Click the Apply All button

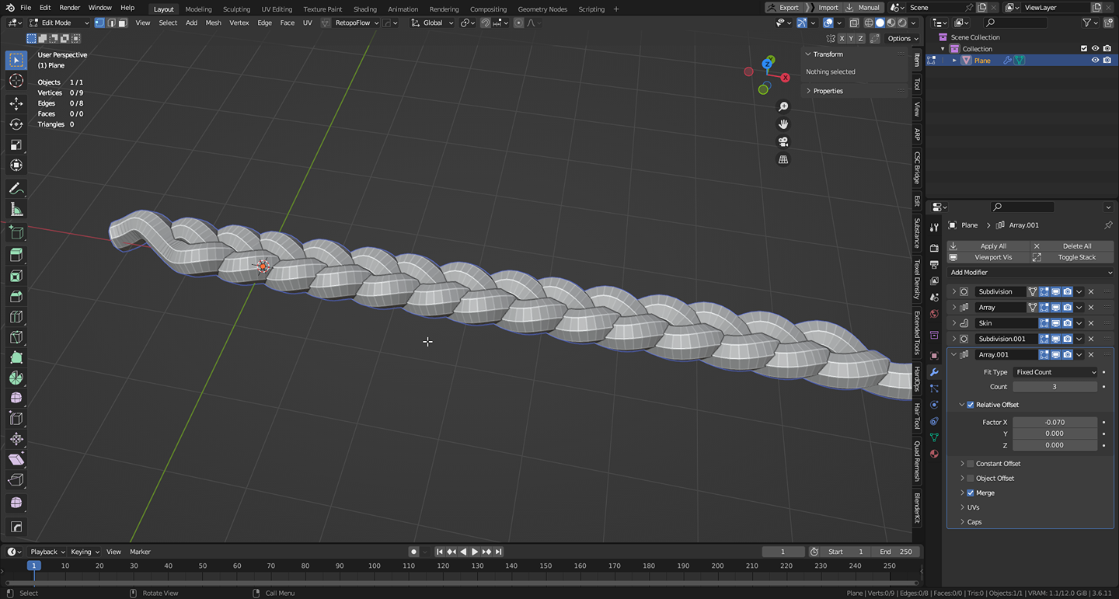[x=993, y=246]
